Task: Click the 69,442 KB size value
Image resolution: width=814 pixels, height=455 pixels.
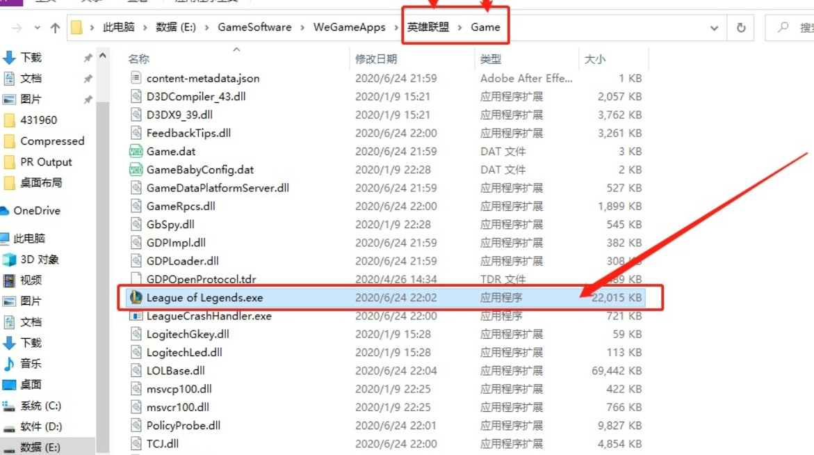Action: click(617, 371)
